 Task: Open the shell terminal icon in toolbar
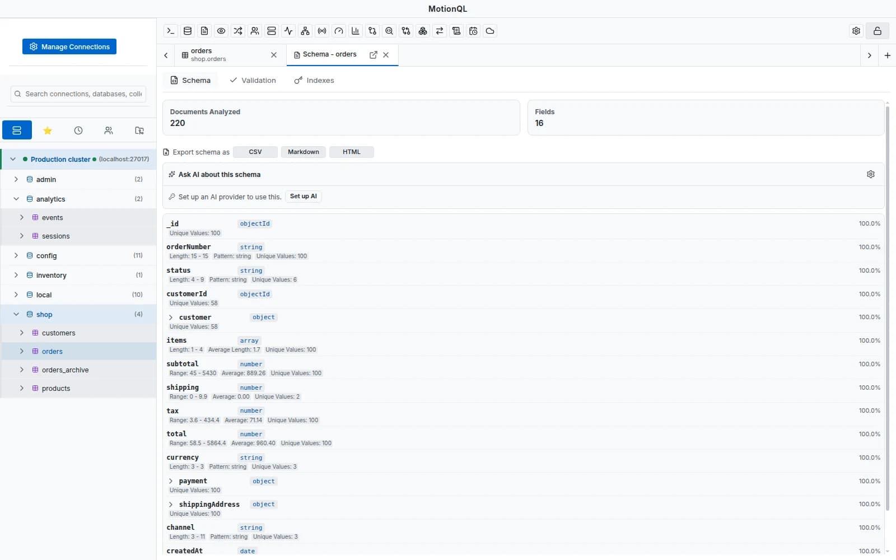pyautogui.click(x=171, y=31)
